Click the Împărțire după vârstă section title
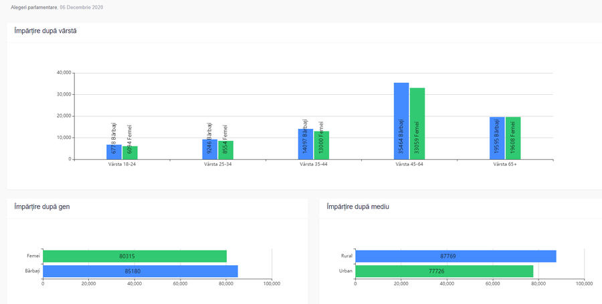Image resolution: width=602 pixels, height=304 pixels. coord(45,31)
